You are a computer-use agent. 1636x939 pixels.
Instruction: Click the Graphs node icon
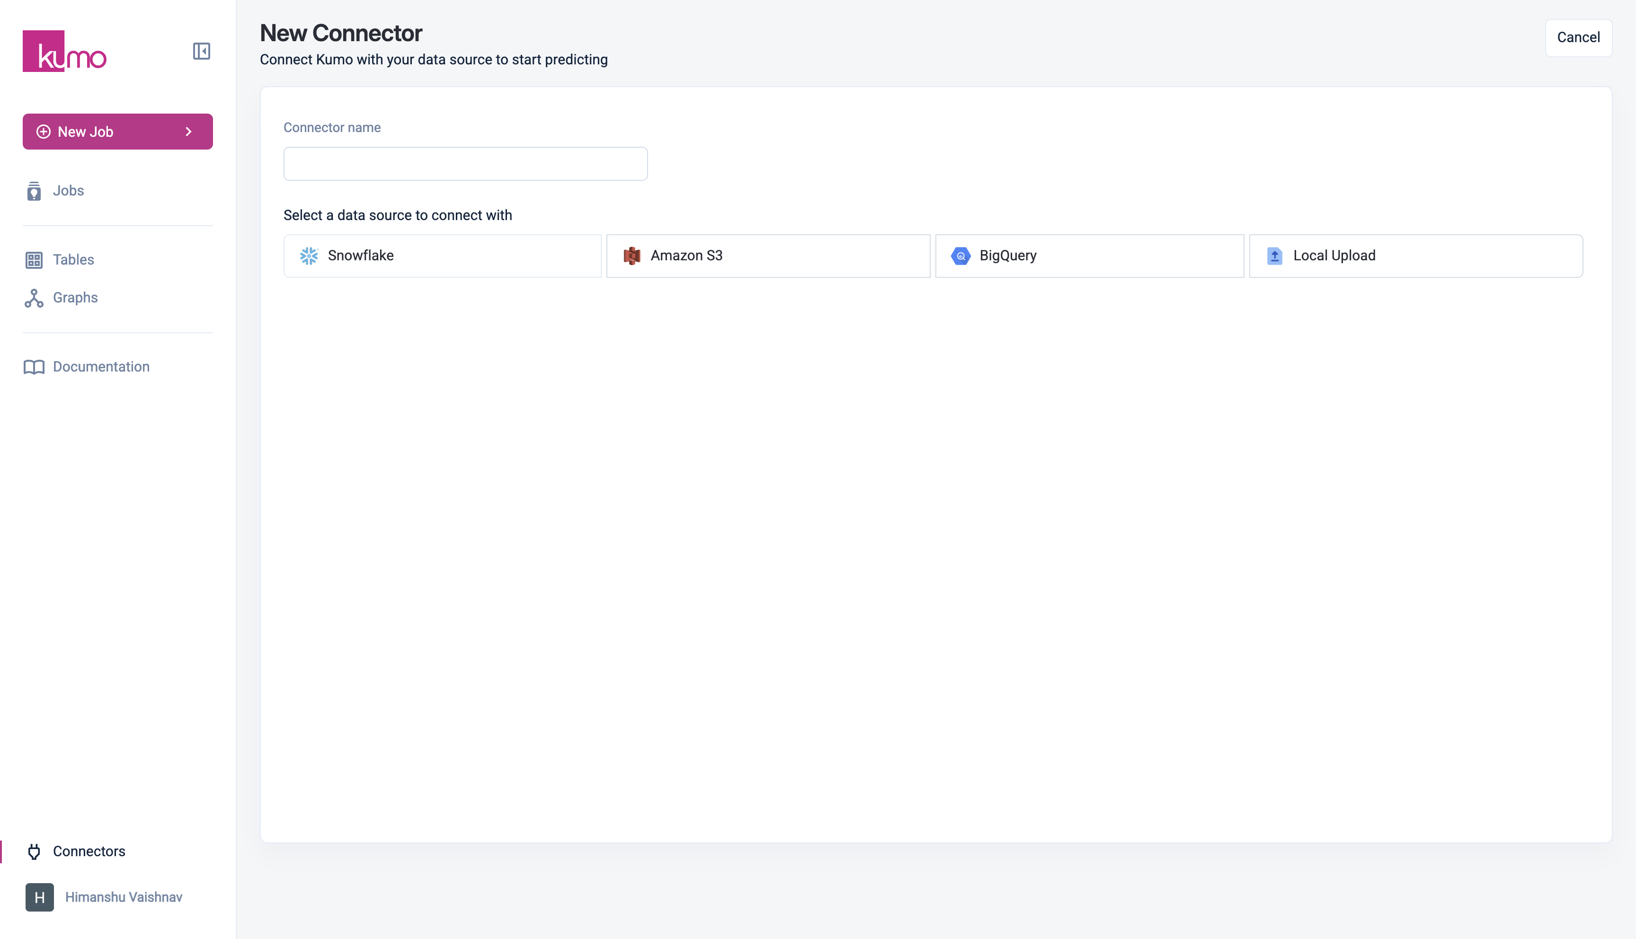pyautogui.click(x=34, y=298)
